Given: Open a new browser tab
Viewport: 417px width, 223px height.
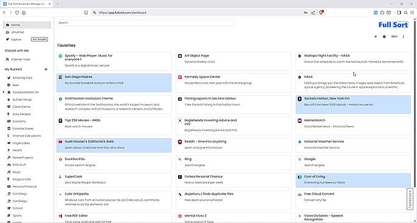Looking at the screenshot, I should [57, 4].
